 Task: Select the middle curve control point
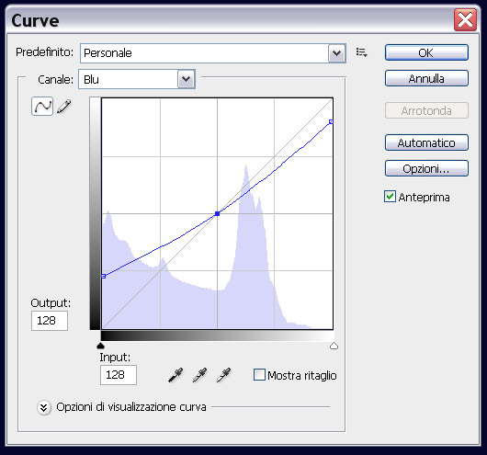218,213
